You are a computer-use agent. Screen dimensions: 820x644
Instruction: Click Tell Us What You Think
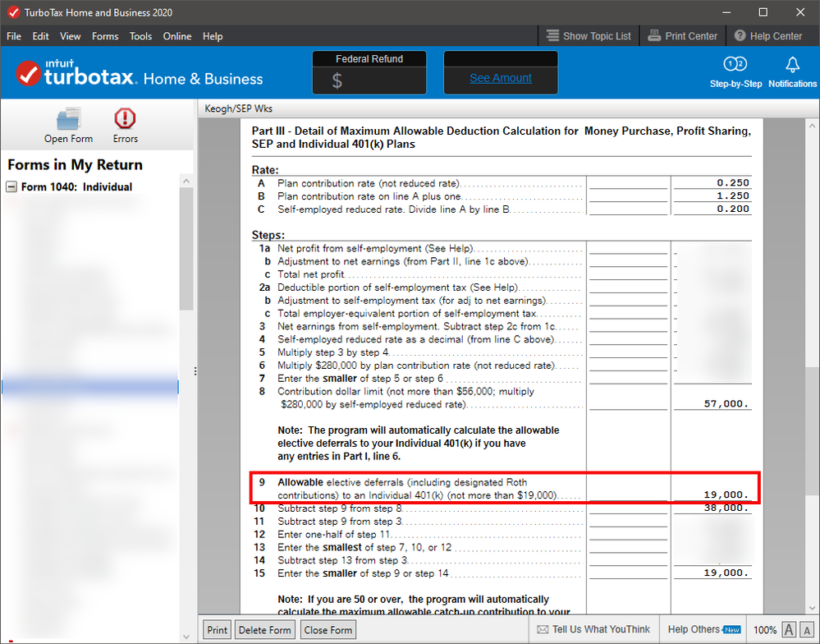601,629
